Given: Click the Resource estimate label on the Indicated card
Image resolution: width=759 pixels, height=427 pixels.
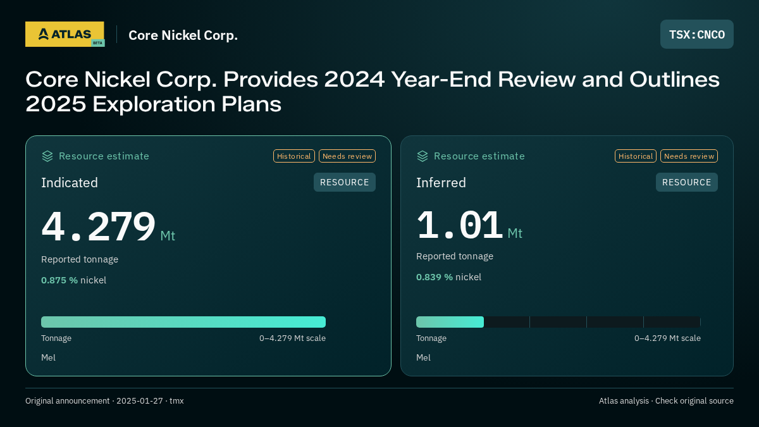Looking at the screenshot, I should [x=104, y=156].
